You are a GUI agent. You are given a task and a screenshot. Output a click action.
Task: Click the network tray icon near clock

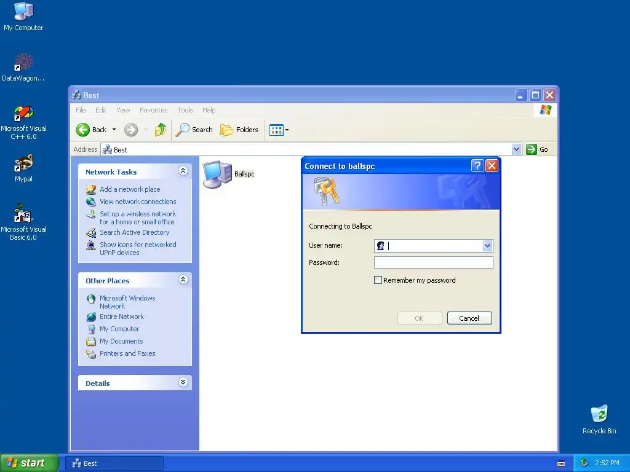[584, 463]
